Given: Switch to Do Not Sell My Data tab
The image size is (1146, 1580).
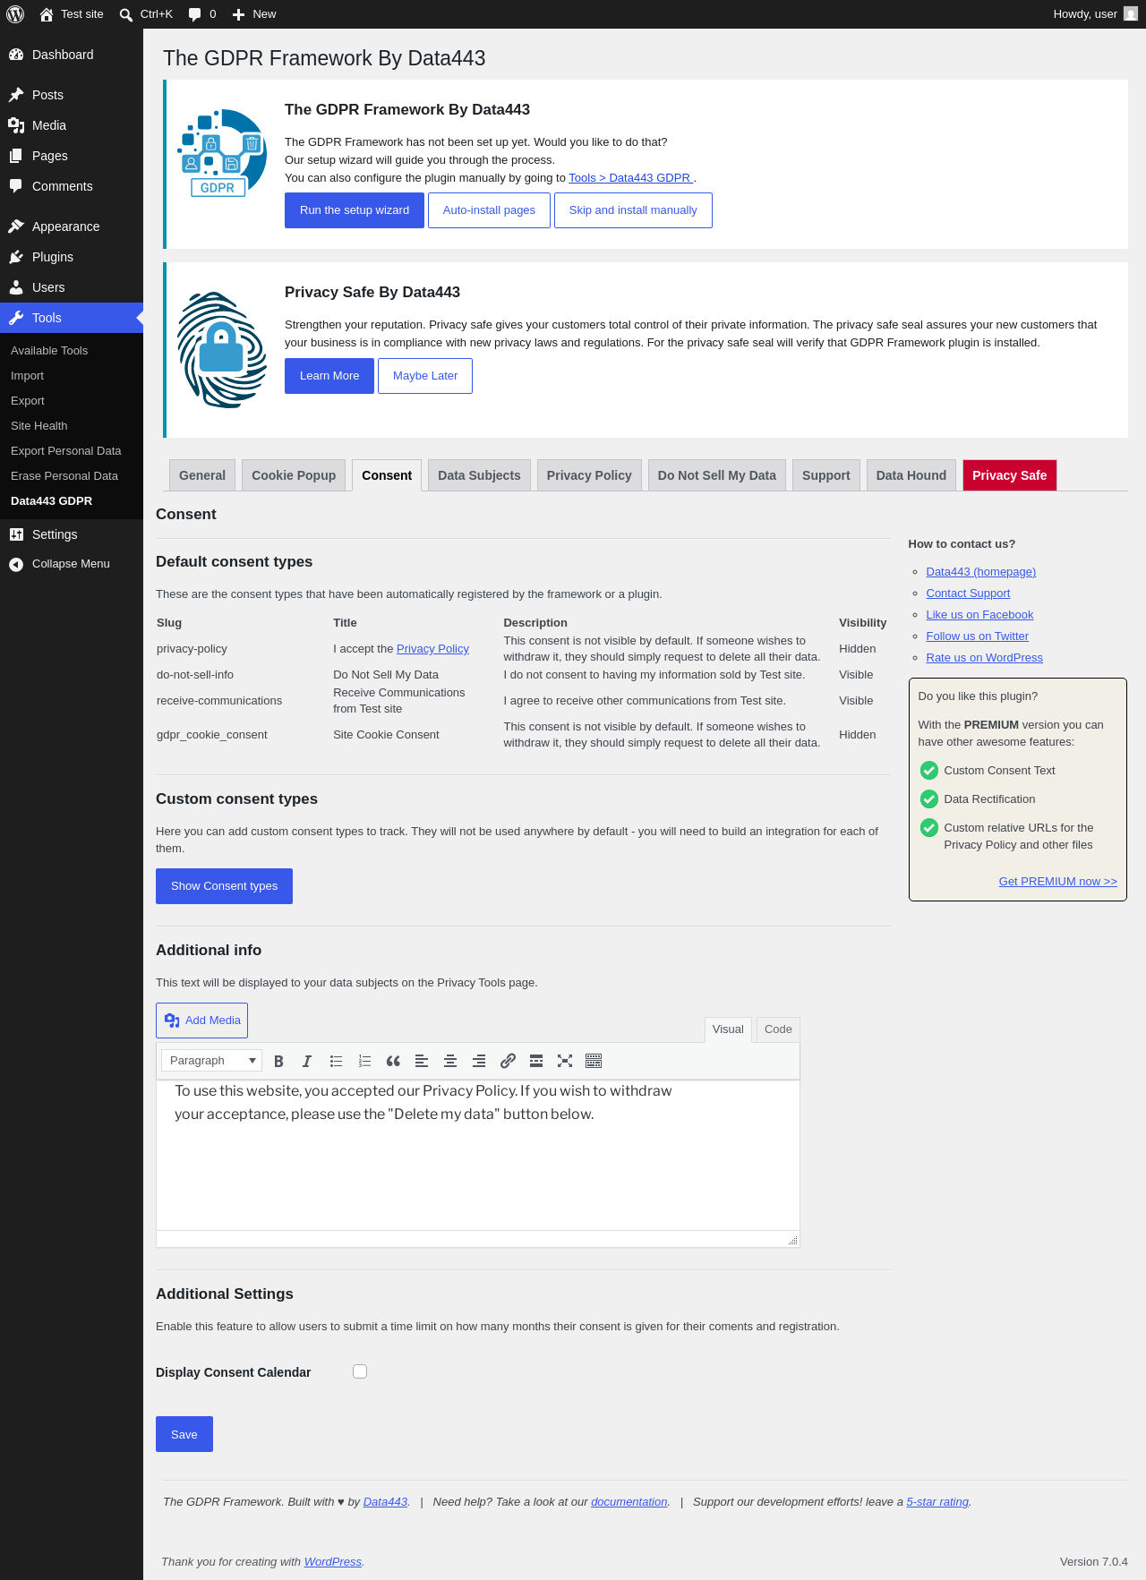Looking at the screenshot, I should click(x=717, y=475).
